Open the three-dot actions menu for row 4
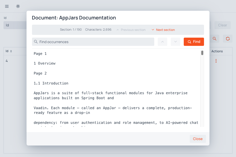 pos(216,61)
